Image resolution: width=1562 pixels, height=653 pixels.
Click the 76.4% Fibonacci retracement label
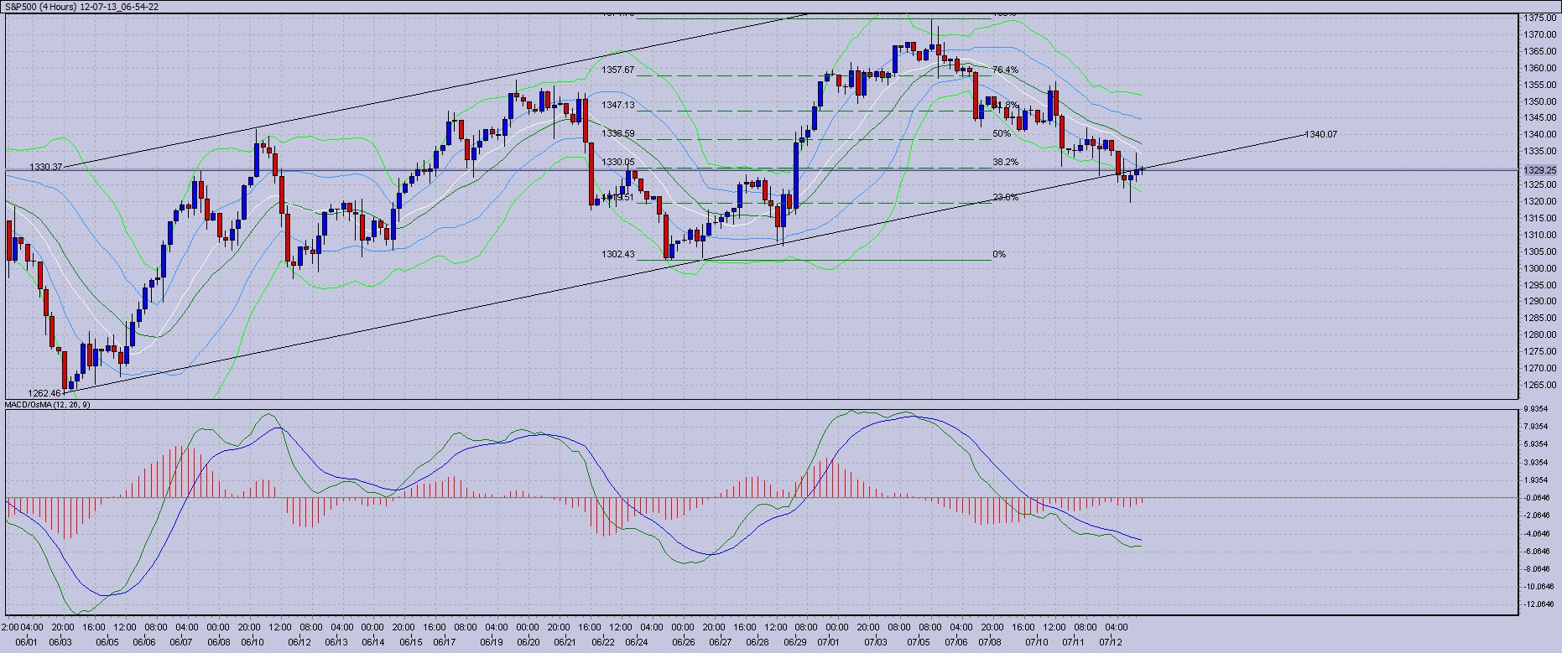pyautogui.click(x=1005, y=70)
